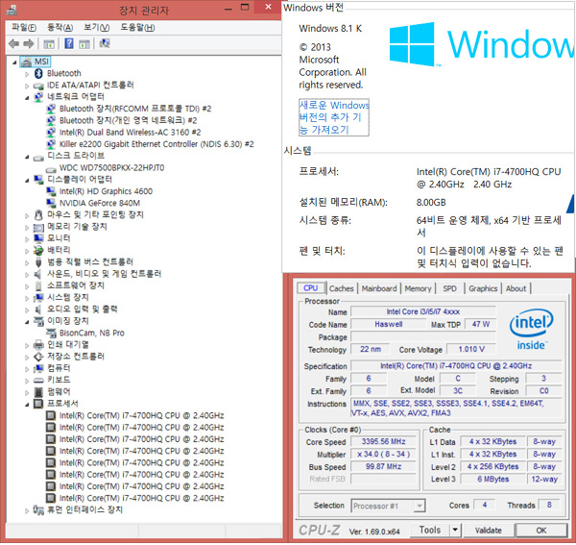The width and height of the screenshot is (576, 545).
Task: Open the Tools dropdown arrow in CPU-Z
Action: tap(455, 530)
